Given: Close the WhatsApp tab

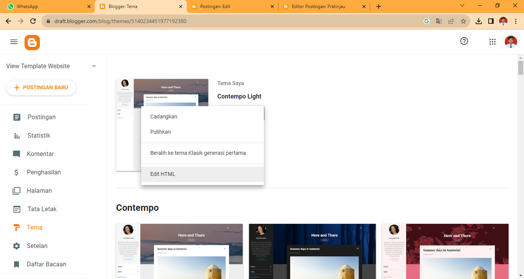Looking at the screenshot, I should click(x=89, y=7).
